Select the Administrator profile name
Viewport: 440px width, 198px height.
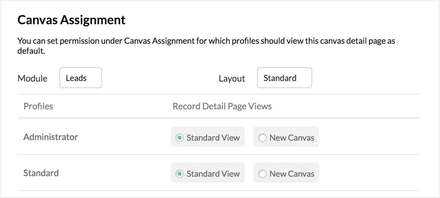51,137
